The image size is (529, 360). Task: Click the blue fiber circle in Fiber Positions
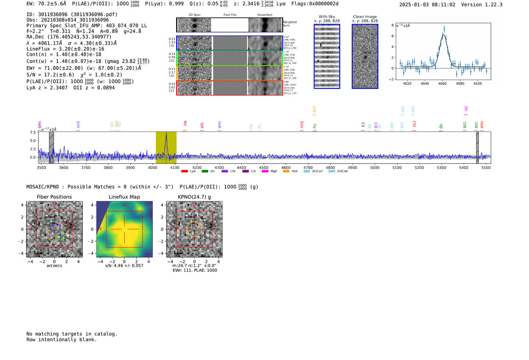coord(55,228)
